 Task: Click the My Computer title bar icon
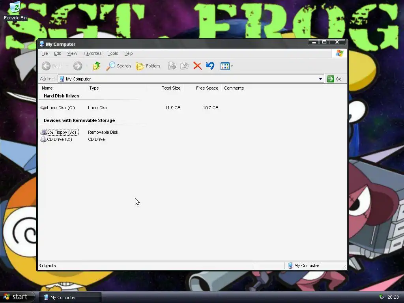click(42, 44)
